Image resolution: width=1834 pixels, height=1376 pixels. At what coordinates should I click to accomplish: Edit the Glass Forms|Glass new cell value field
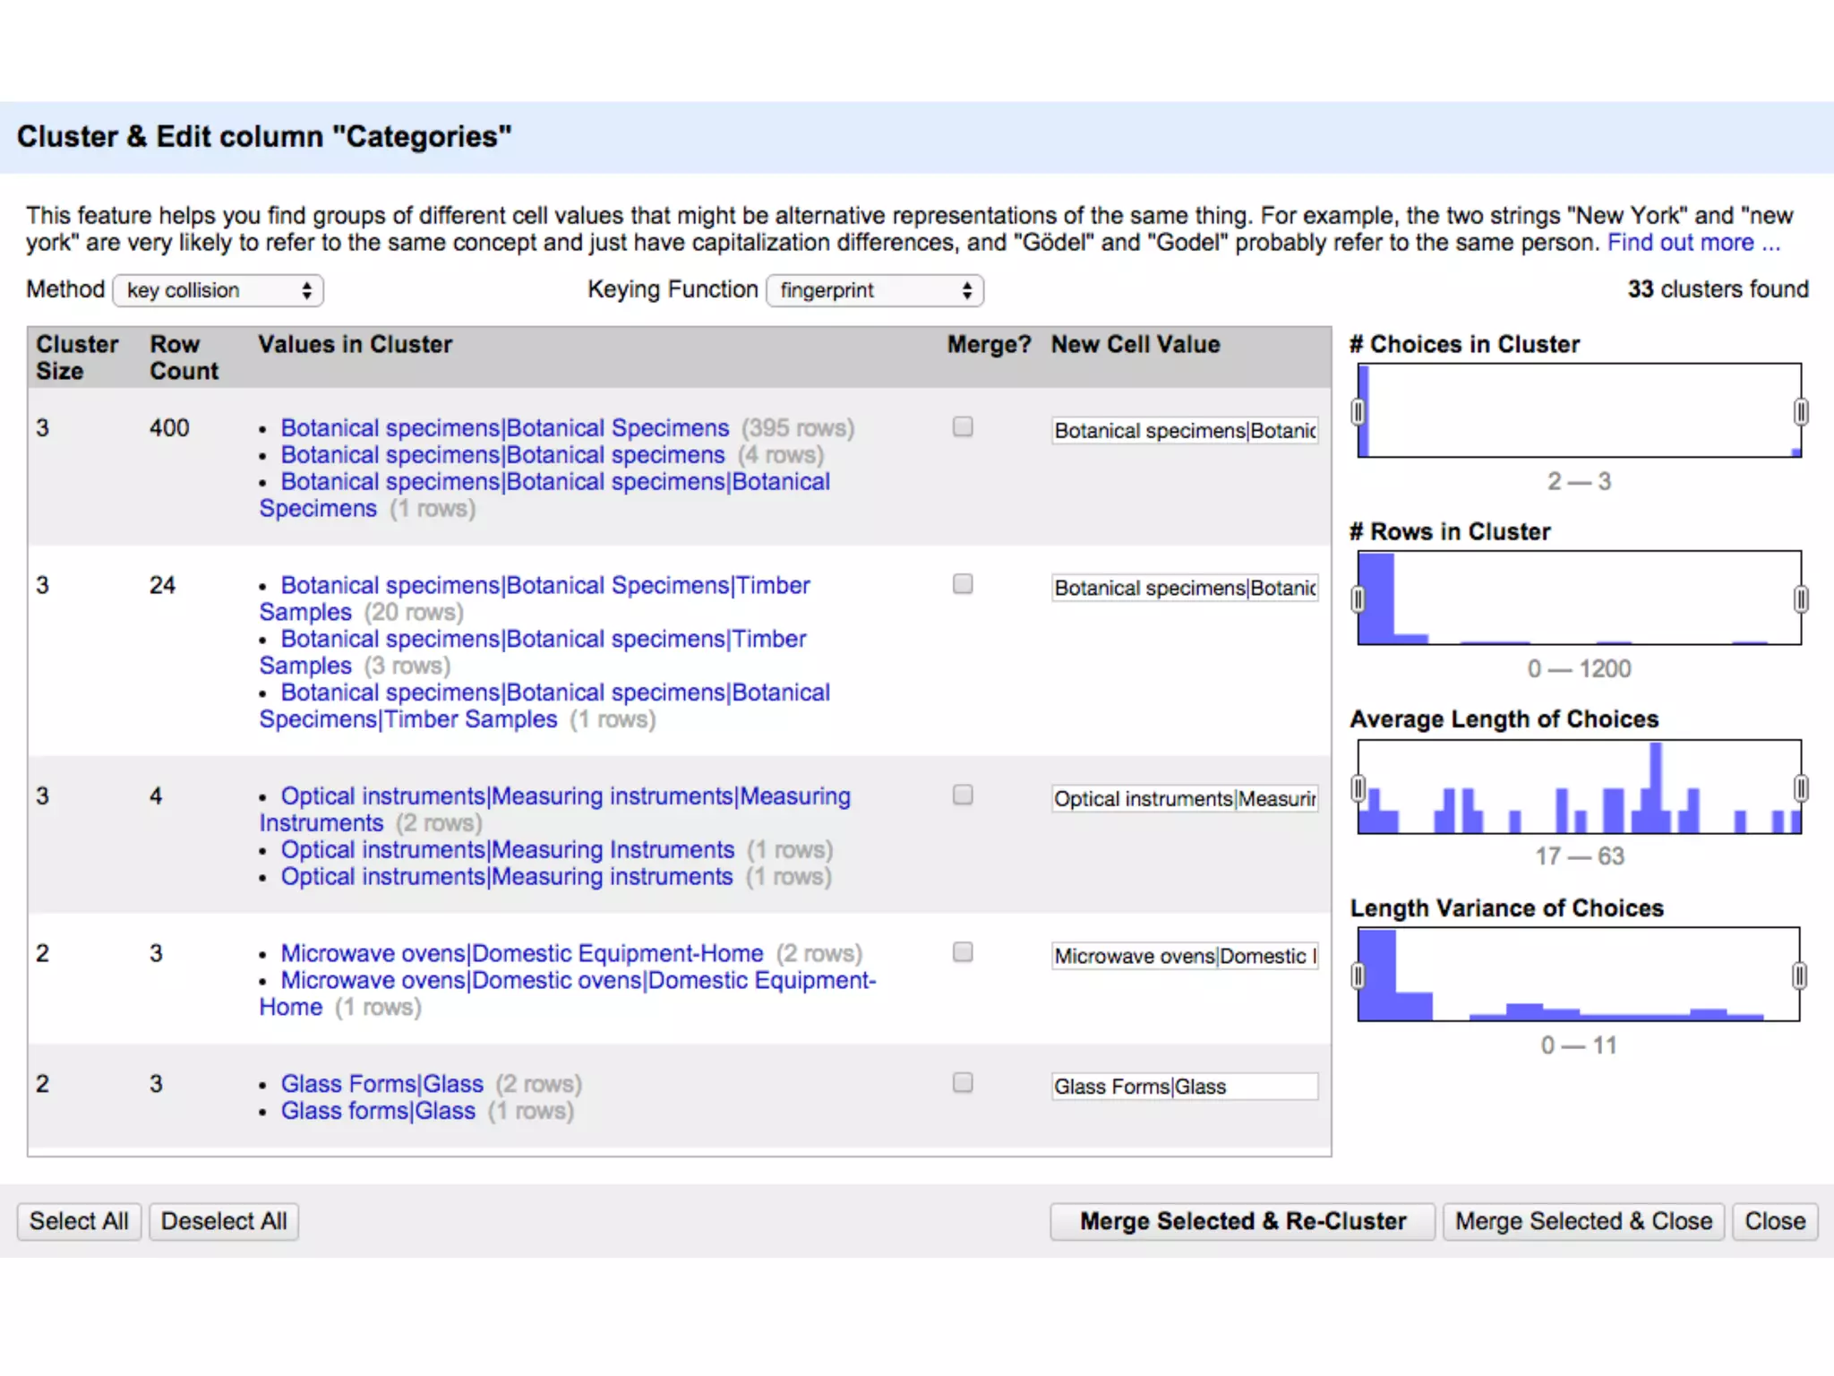point(1184,1087)
